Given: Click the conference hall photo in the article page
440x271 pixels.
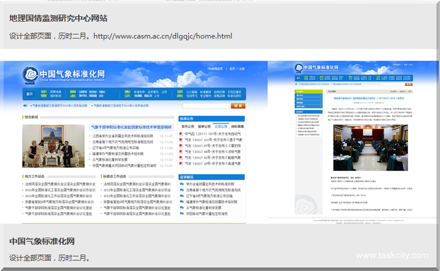Looking at the screenshot, I should (x=370, y=148).
